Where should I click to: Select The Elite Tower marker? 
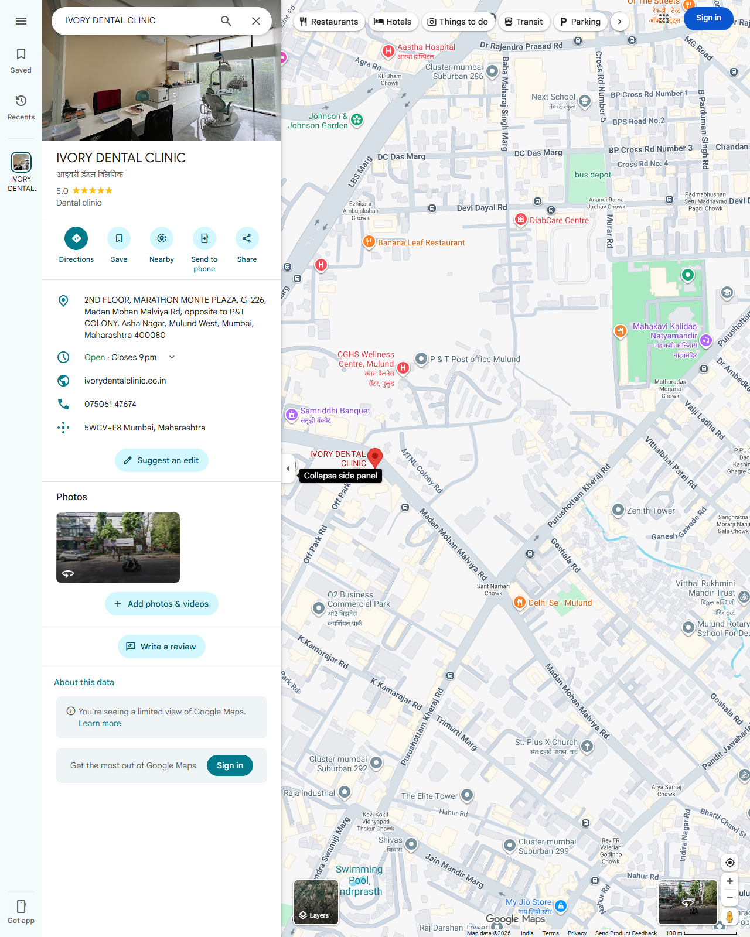(x=467, y=795)
